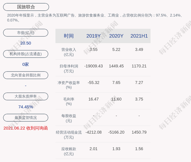The width and height of the screenshot is (191, 162).
Task: Select the 2019Y column header
Action: click(x=93, y=36)
